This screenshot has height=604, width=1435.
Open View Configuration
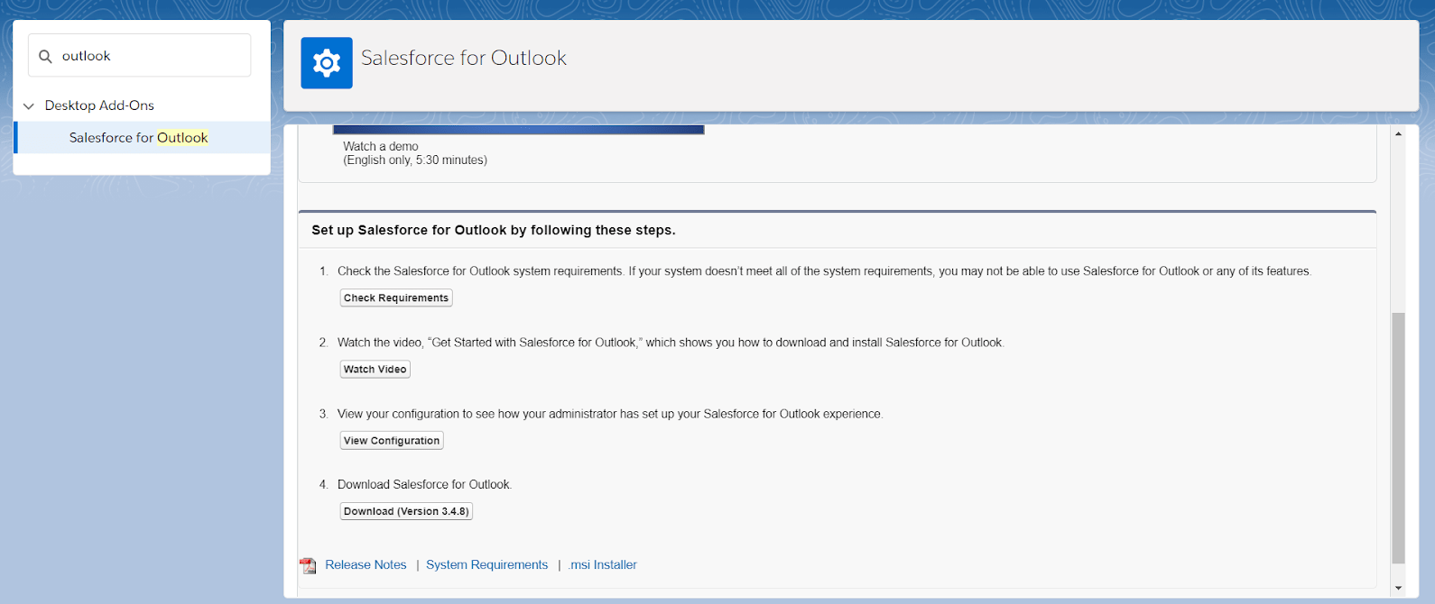392,441
